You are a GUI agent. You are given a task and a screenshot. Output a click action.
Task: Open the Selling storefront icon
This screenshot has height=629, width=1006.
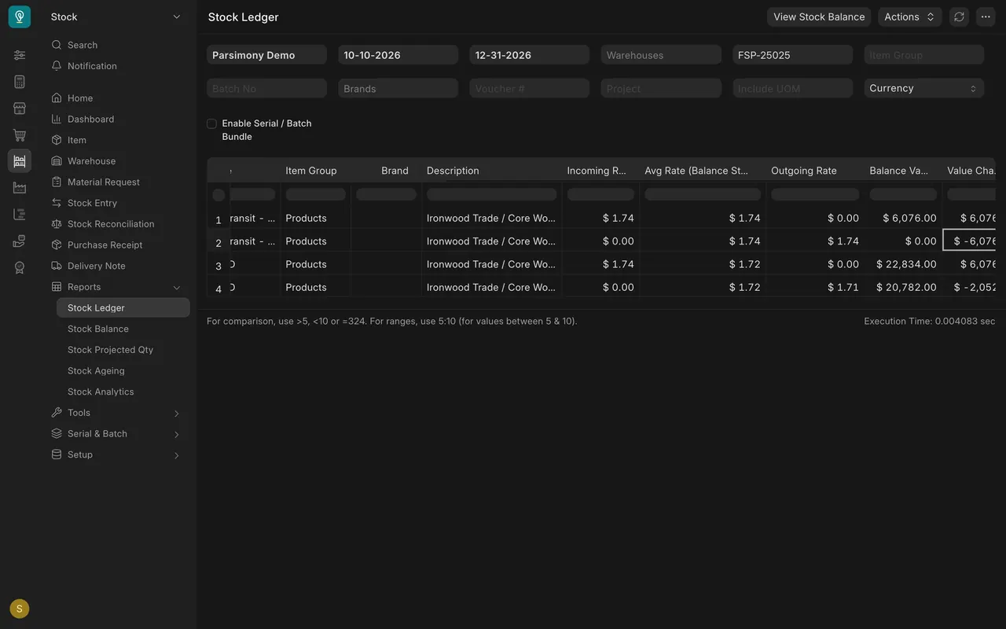[20, 109]
